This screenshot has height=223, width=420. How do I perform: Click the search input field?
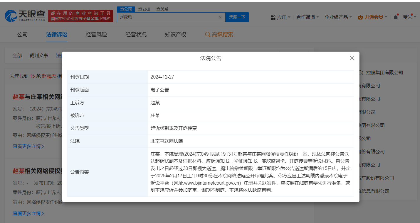click(x=167, y=17)
